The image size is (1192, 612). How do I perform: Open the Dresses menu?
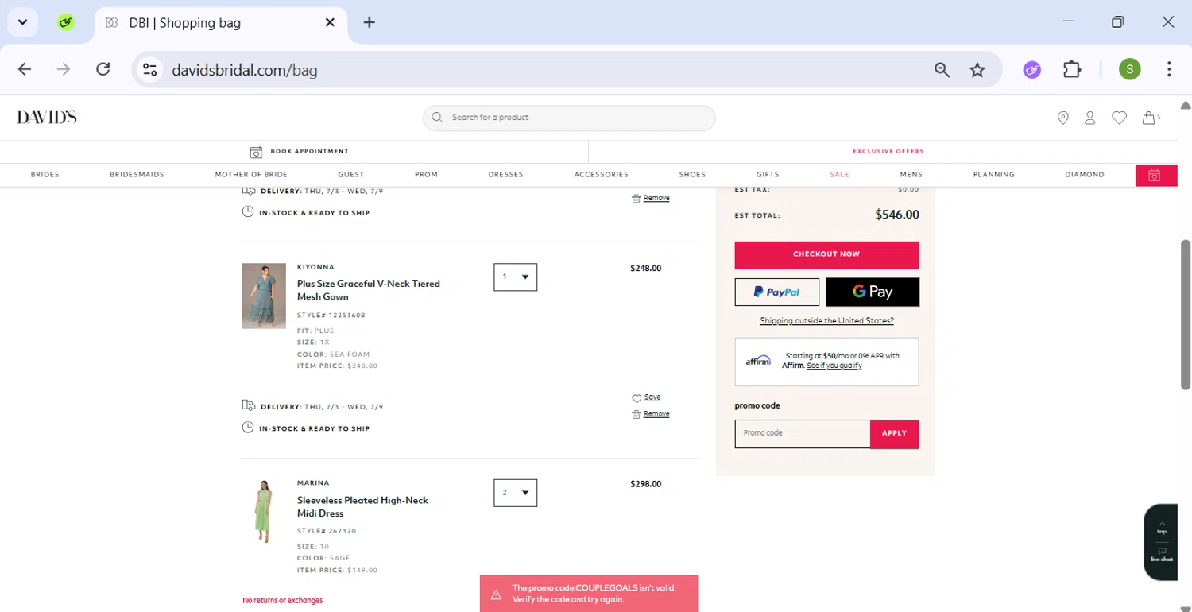coord(506,175)
